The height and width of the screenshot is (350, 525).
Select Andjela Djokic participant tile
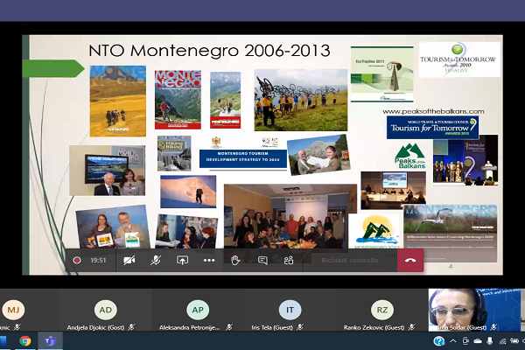point(106,310)
